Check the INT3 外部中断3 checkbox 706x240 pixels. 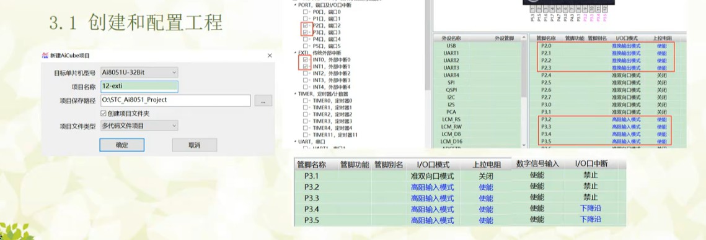(x=306, y=80)
